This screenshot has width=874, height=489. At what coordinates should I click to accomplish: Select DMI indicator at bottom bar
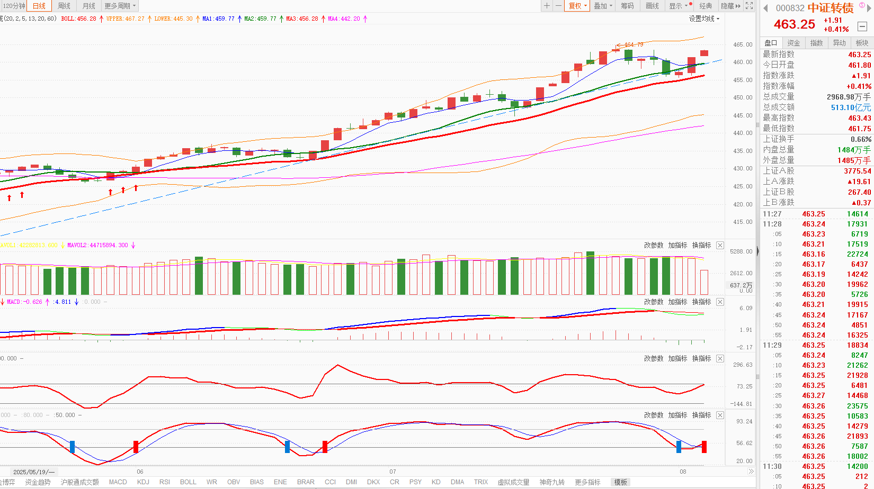click(351, 482)
